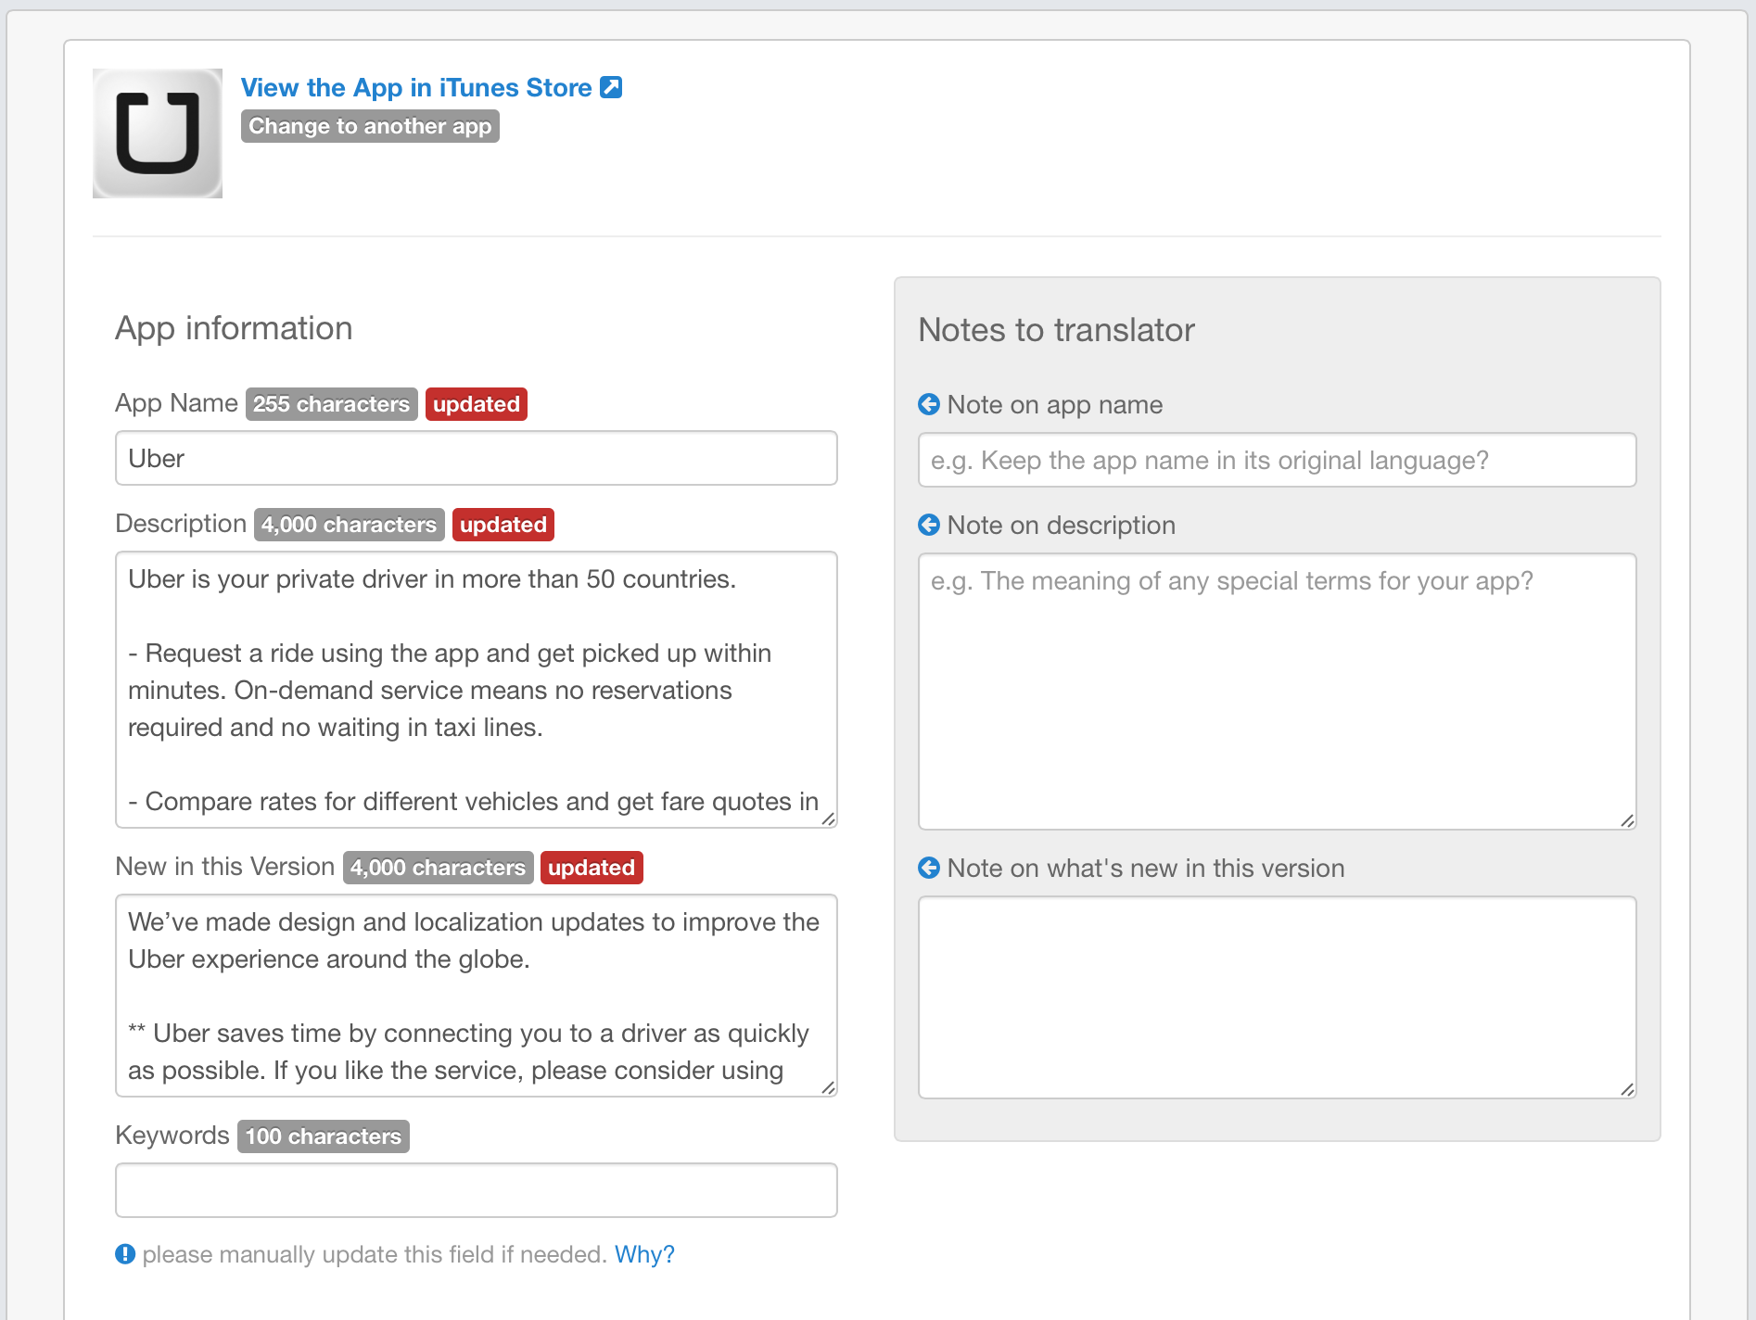Click updated badge beside New in this Version
The image size is (1756, 1320).
[592, 868]
